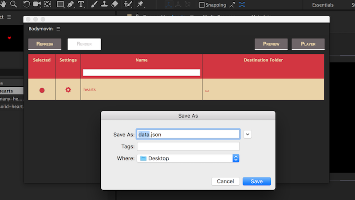The image size is (355, 200).
Task: Select hearts item in Project panel
Action: click(x=12, y=91)
